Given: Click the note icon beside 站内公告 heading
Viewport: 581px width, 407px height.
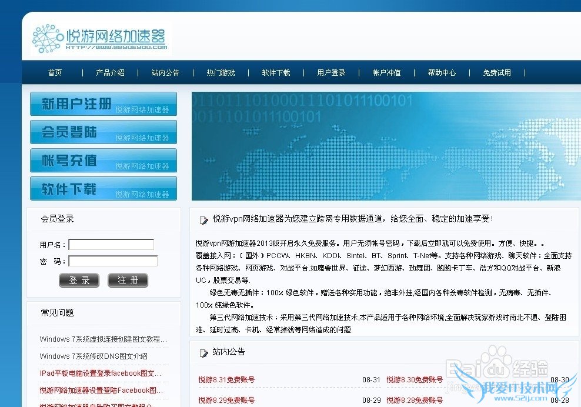Looking at the screenshot, I should click(x=204, y=353).
